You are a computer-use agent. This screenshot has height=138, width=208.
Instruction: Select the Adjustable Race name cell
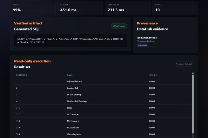tap(74, 81)
